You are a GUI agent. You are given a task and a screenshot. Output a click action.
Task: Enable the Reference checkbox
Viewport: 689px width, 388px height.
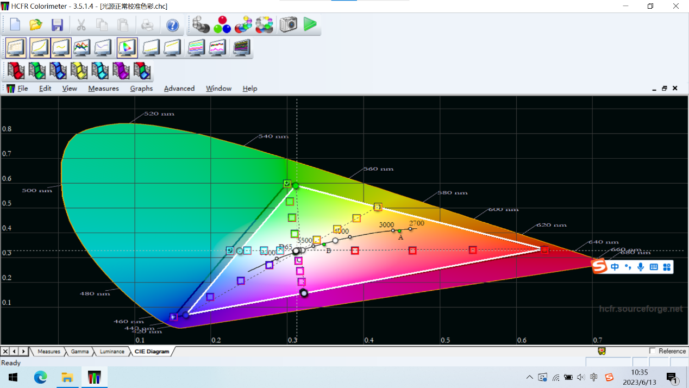(x=653, y=351)
